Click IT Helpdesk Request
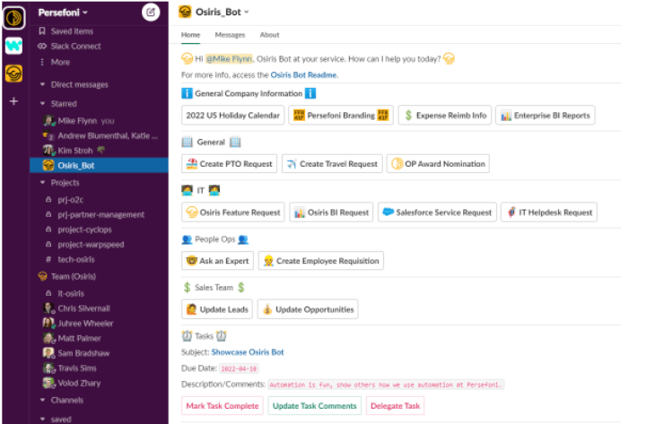Screen dimensions: 646x424 click(x=549, y=212)
